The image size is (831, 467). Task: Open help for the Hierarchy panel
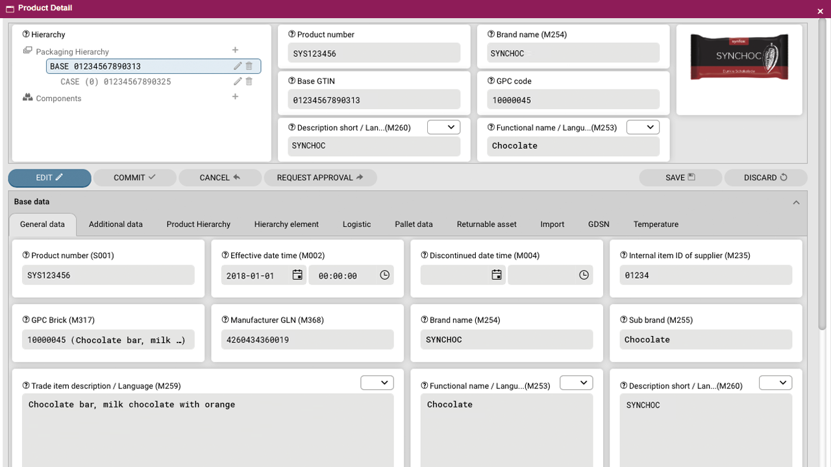pyautogui.click(x=26, y=34)
